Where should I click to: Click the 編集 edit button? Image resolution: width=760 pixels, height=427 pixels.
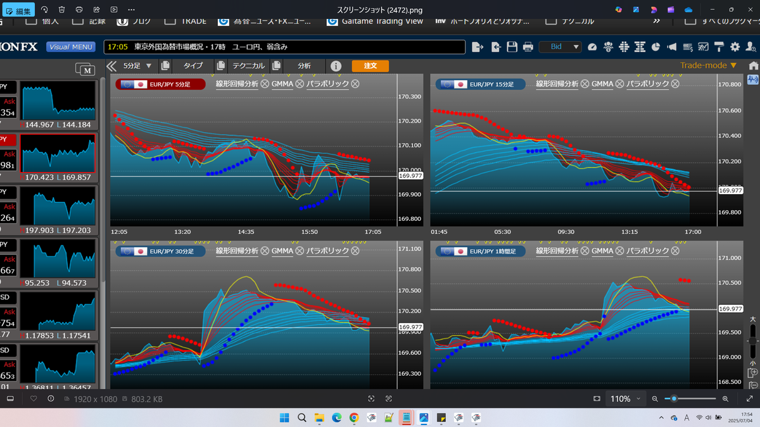(20, 11)
